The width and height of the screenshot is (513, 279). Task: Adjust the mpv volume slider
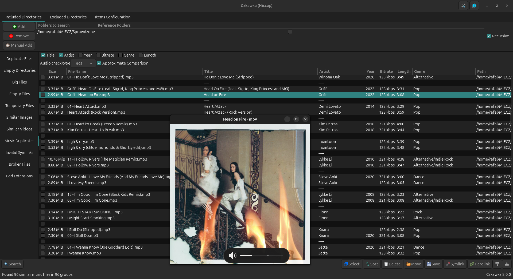coord(261,256)
